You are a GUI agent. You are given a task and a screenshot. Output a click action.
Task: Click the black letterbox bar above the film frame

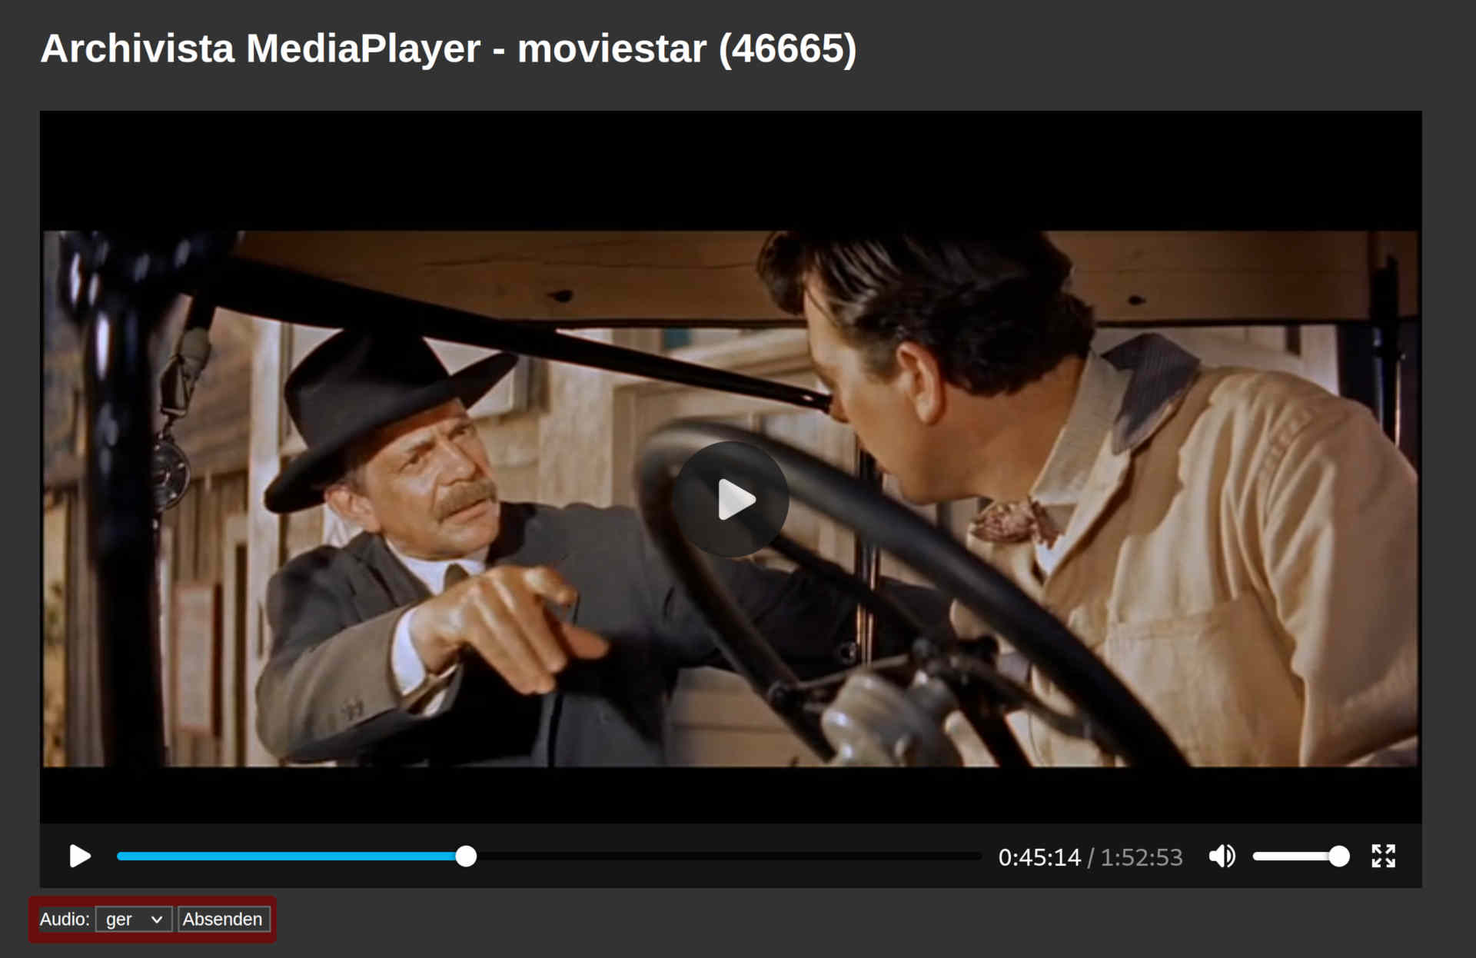coord(730,171)
